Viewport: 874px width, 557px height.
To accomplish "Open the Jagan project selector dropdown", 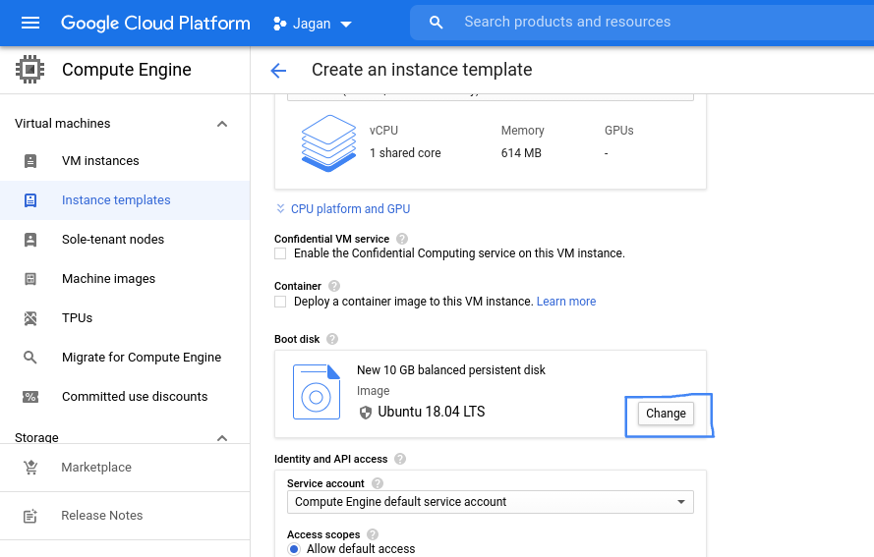I will pos(313,24).
